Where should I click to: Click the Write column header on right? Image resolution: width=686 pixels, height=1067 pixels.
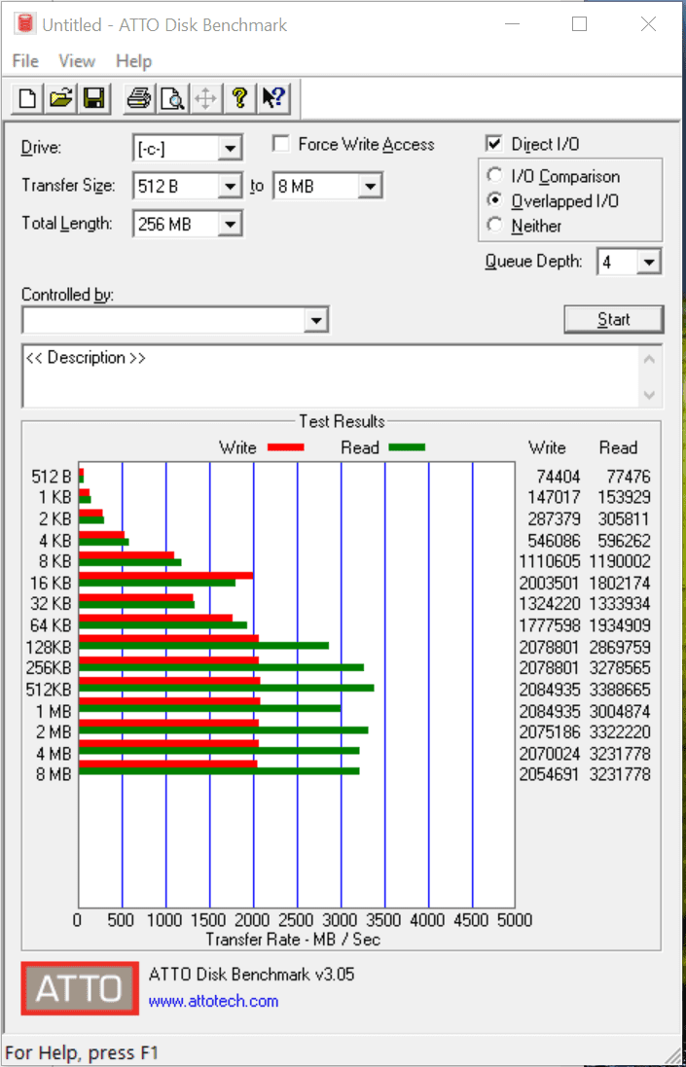pos(547,447)
